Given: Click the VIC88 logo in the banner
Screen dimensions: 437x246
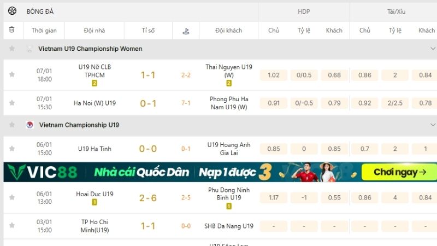Looking at the screenshot, I should 43,172.
